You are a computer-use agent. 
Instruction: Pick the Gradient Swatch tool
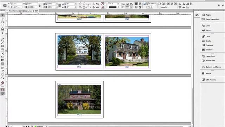point(2,60)
